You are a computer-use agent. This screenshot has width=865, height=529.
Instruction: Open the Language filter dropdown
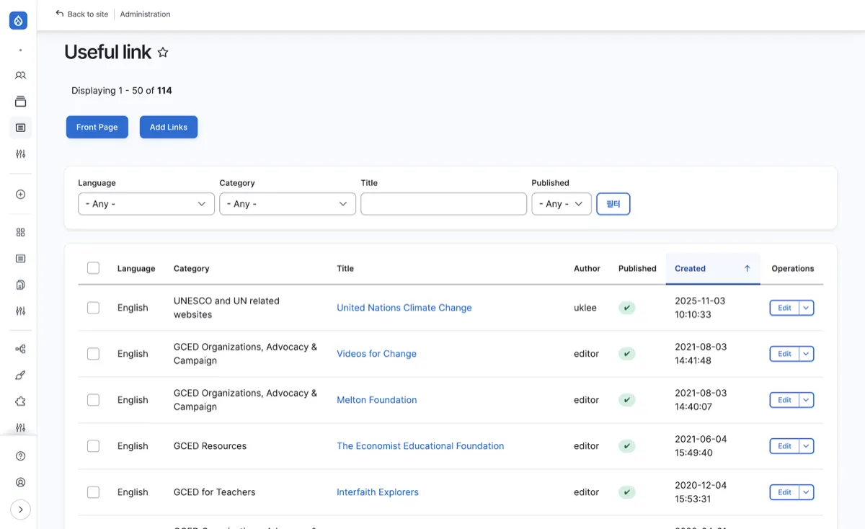point(146,204)
